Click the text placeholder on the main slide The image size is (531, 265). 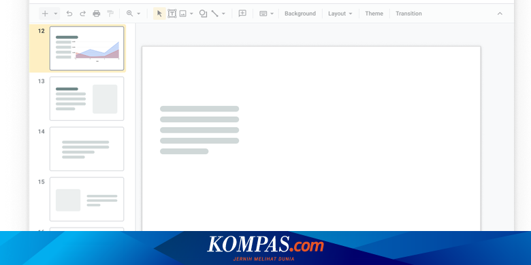click(x=199, y=130)
